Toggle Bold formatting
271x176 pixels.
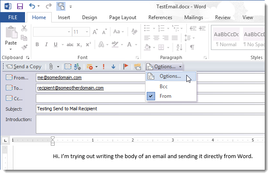click(37, 45)
